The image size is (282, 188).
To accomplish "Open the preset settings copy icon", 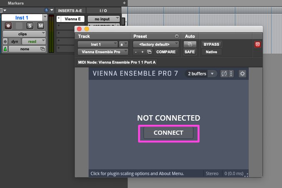I will click(x=149, y=52).
